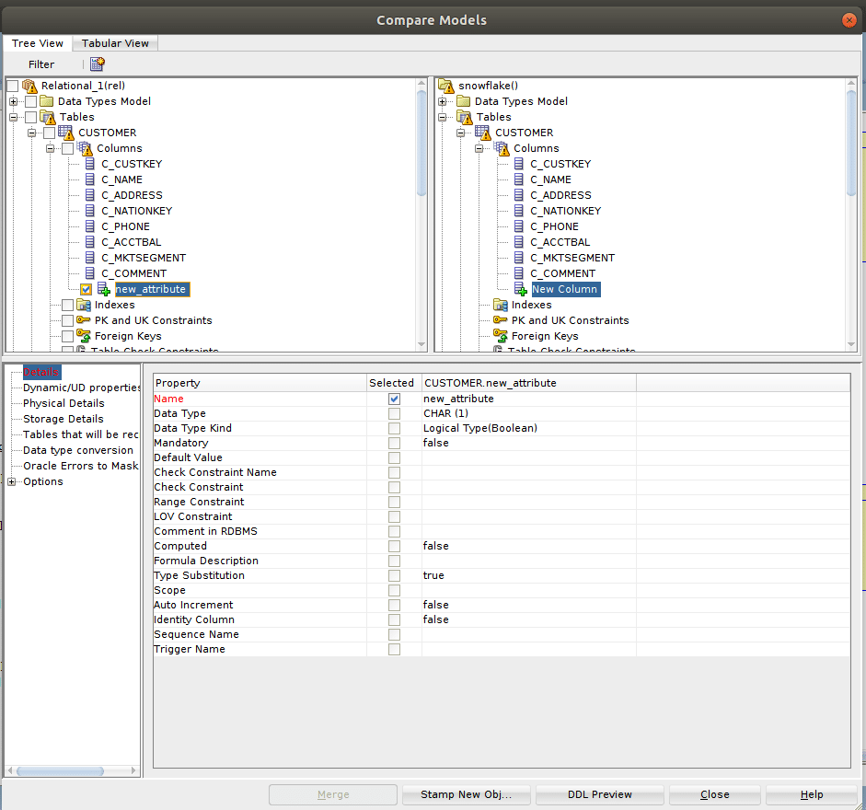The width and height of the screenshot is (866, 810).
Task: Click the snowflake() model icon
Action: (446, 86)
